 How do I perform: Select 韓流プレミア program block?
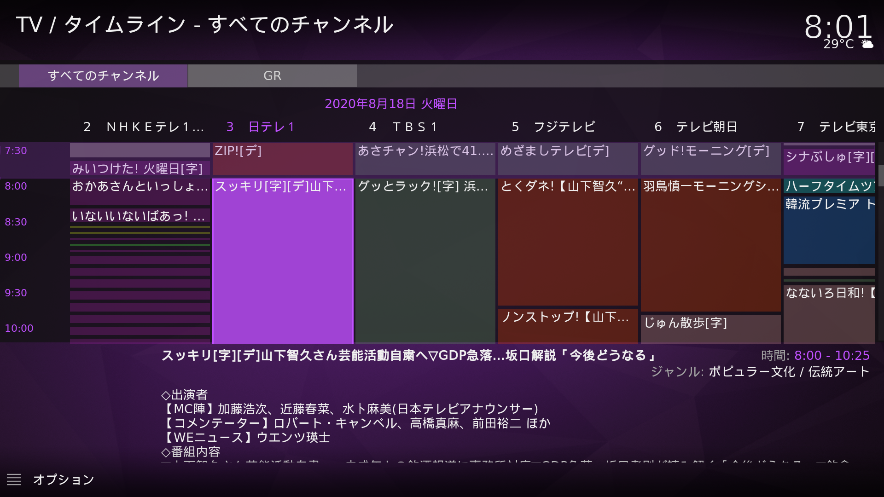point(829,230)
